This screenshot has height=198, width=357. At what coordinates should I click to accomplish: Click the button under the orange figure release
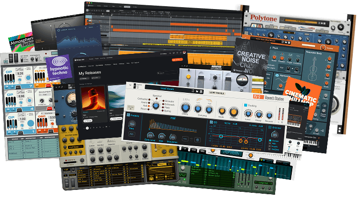(x=88, y=120)
